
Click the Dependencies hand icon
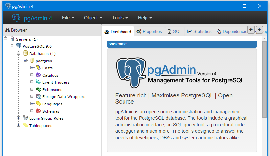[219, 31]
